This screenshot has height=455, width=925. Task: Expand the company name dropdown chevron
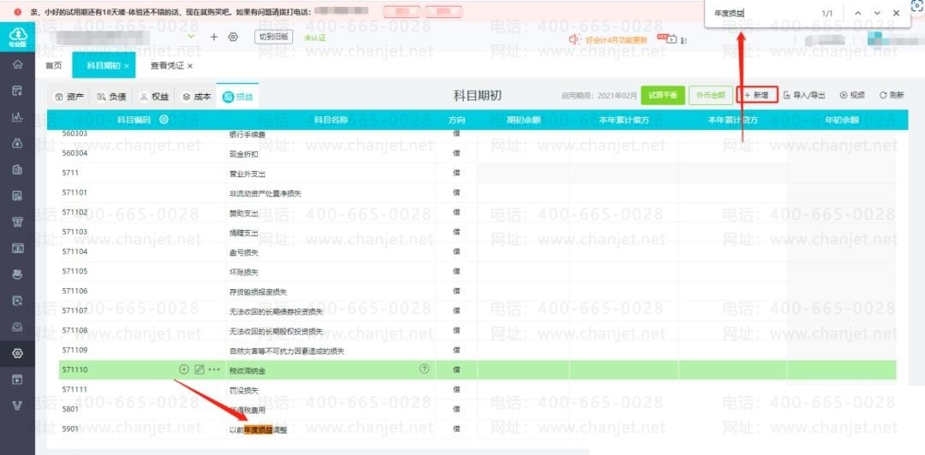click(190, 37)
